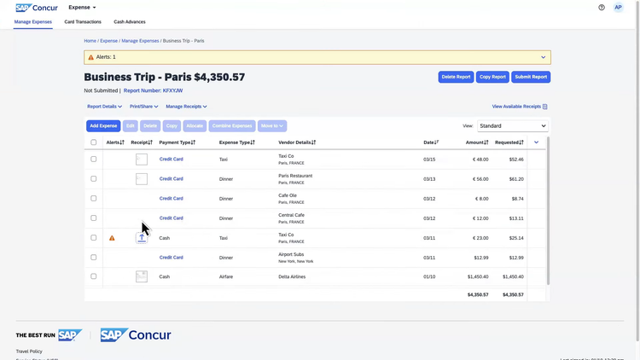This screenshot has width=640, height=360.
Task: Sort by Expense Type column
Action: 236,142
